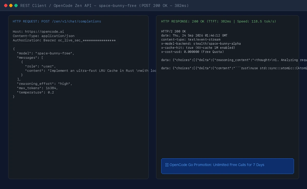Click the Authorization Bearer token line
Screen dimensions: 307x189
64,40
